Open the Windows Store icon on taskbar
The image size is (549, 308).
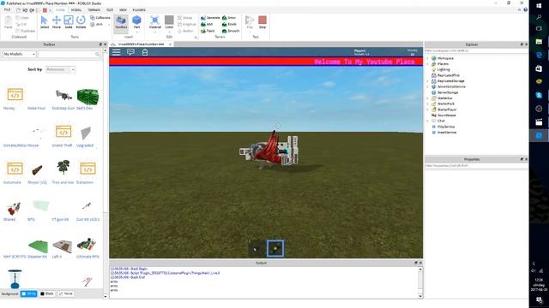pos(539,68)
